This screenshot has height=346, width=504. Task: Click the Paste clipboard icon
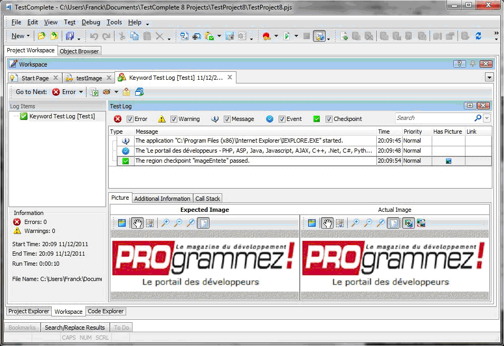(147, 36)
